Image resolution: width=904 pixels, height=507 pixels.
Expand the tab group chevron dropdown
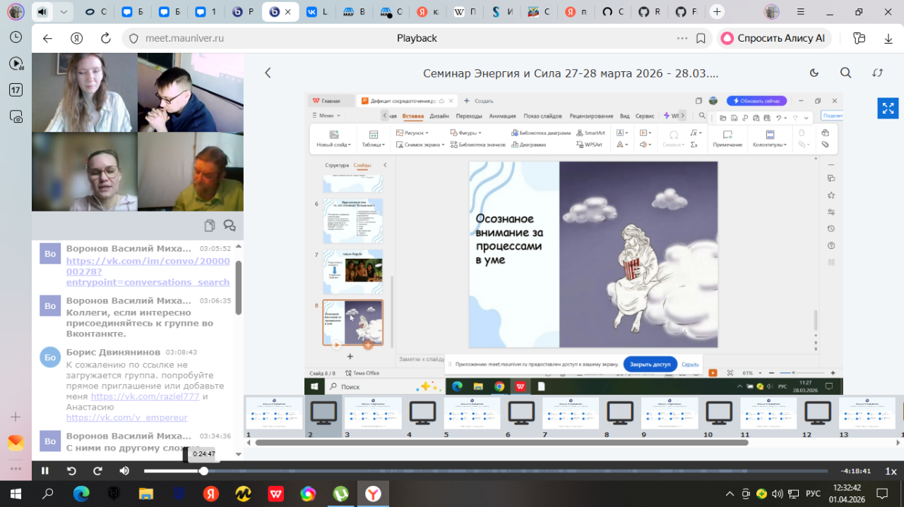point(64,12)
